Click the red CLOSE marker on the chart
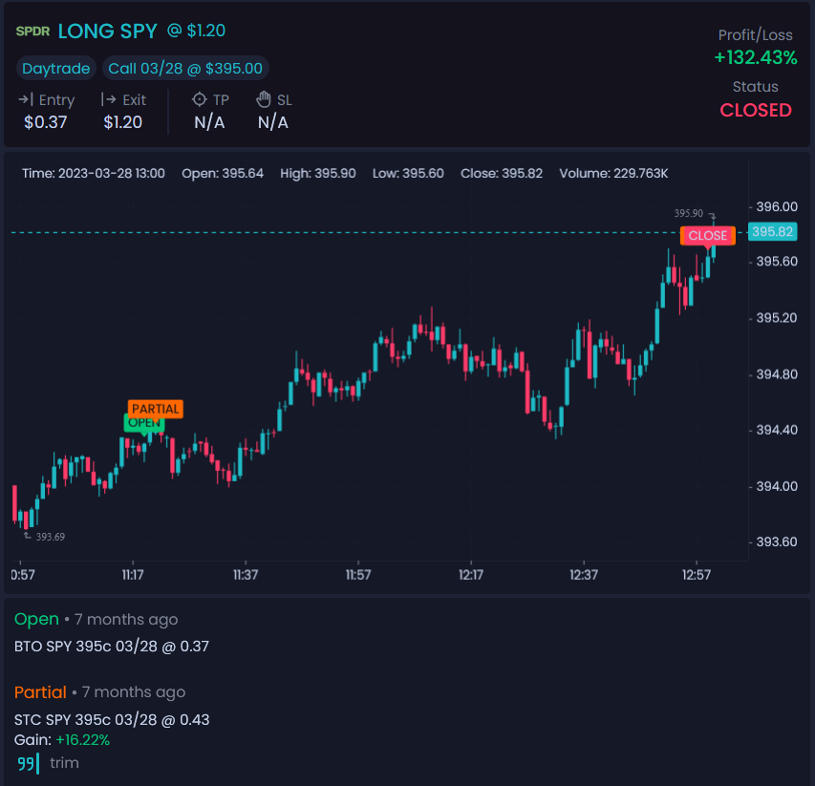The image size is (815, 786). tap(707, 236)
